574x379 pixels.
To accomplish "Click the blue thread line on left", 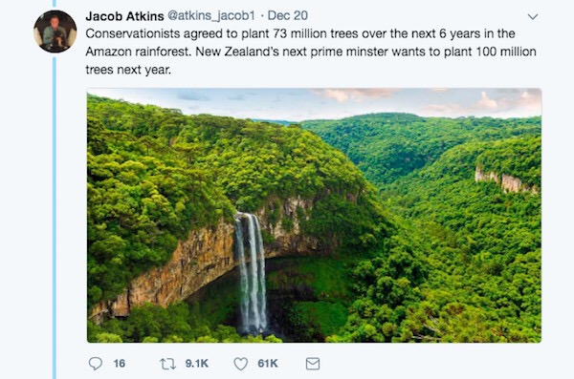I will point(55,218).
